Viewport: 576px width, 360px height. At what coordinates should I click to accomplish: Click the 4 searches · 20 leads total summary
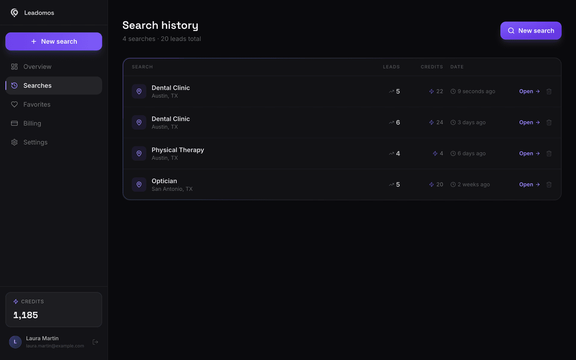(162, 39)
